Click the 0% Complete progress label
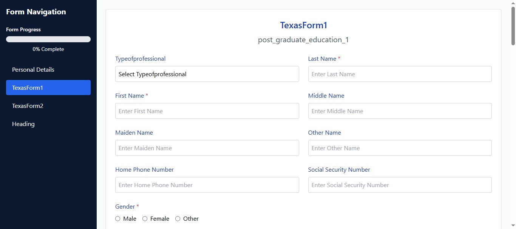The width and height of the screenshot is (516, 229). click(x=48, y=49)
